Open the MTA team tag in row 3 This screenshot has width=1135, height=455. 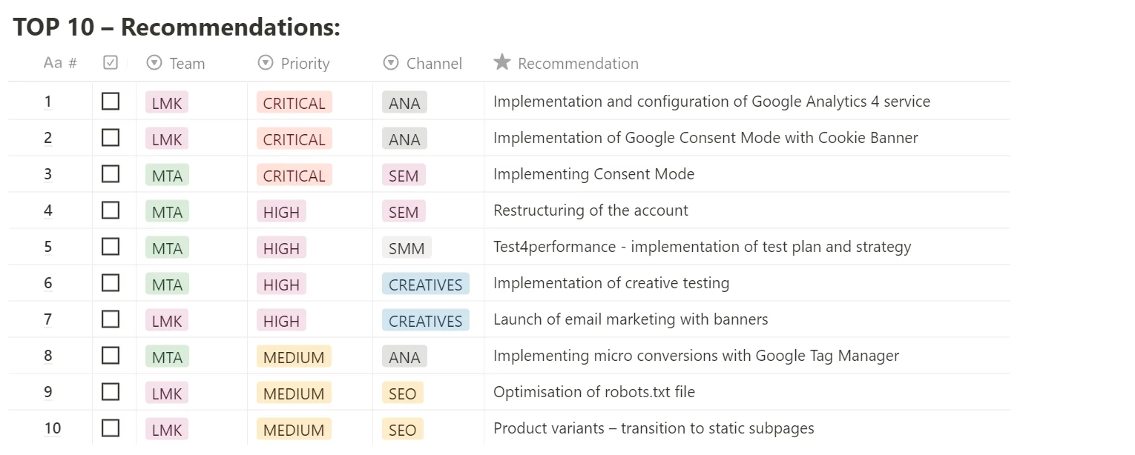pyautogui.click(x=167, y=176)
